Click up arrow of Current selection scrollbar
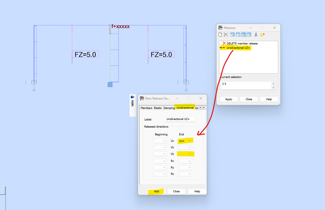Viewport: 325px width, 210px height. click(273, 84)
